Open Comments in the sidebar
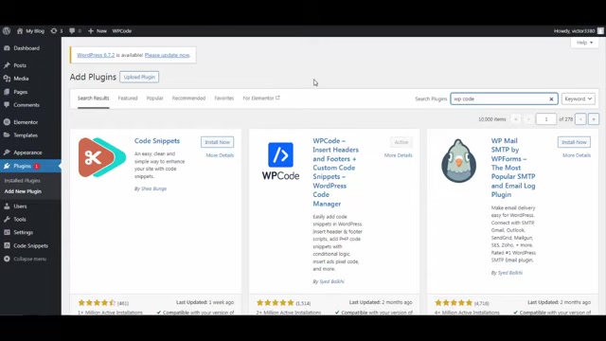The height and width of the screenshot is (341, 606). [27, 105]
